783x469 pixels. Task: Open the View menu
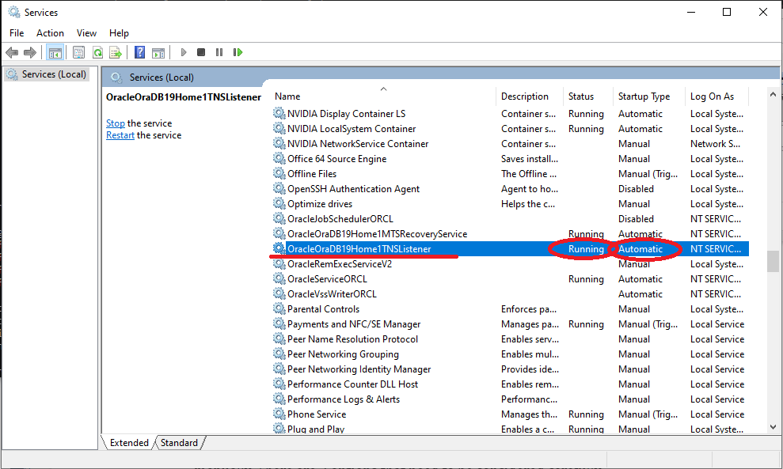[86, 33]
